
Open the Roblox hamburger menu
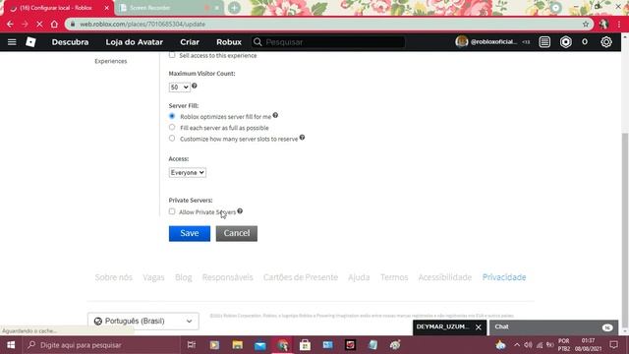click(x=12, y=41)
